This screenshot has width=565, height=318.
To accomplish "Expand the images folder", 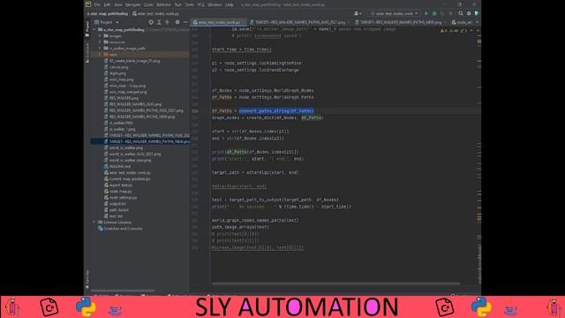I will coord(100,36).
